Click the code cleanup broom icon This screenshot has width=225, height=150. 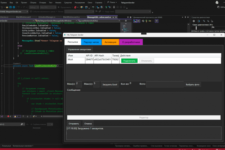[x=34, y=116]
